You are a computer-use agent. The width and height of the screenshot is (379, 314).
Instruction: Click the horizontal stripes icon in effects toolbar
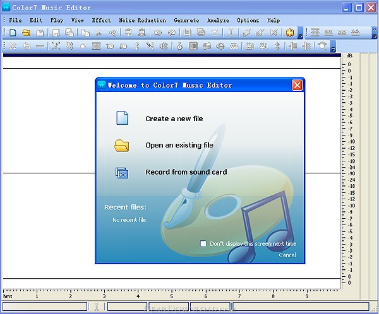pos(96,46)
